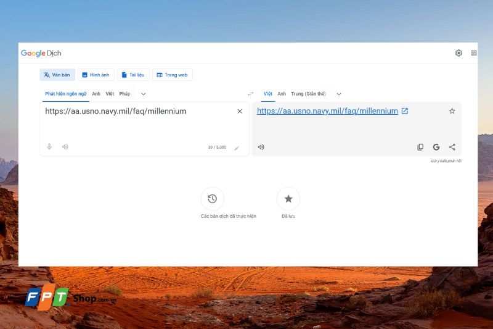493x329 pixels.
Task: Save translation with the star icon
Action: 452,111
